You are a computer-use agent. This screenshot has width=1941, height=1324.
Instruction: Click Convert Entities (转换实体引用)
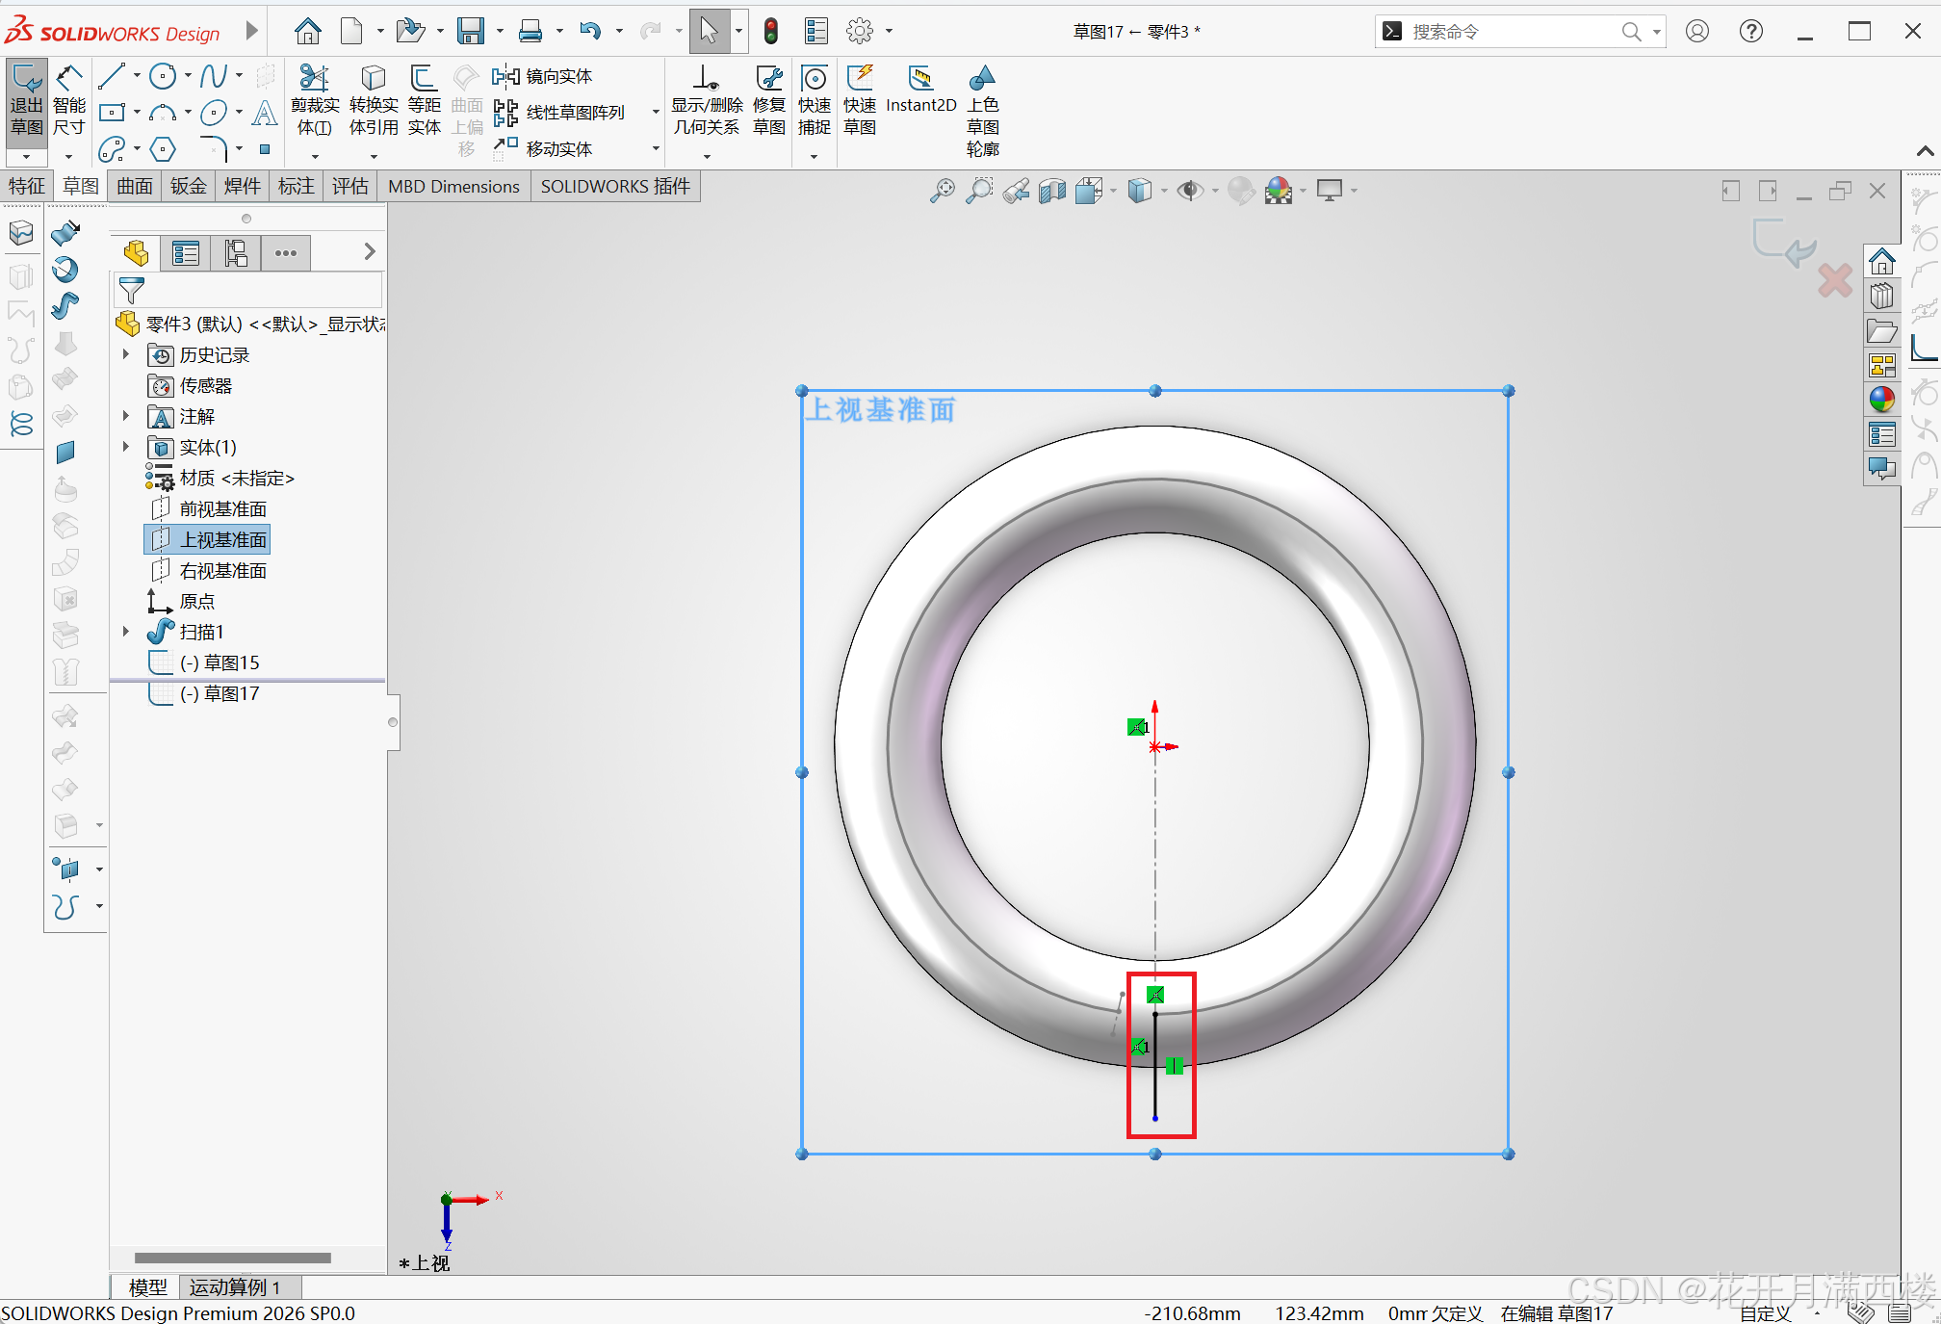click(374, 100)
